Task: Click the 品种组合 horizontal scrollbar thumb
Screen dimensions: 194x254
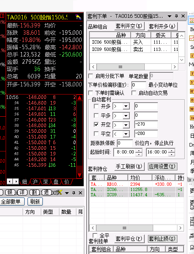Action: pos(120,67)
